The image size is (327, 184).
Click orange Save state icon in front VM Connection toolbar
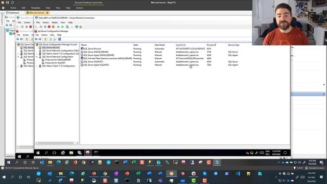(53, 27)
